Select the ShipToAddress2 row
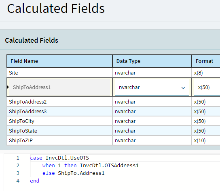 (x=113, y=102)
